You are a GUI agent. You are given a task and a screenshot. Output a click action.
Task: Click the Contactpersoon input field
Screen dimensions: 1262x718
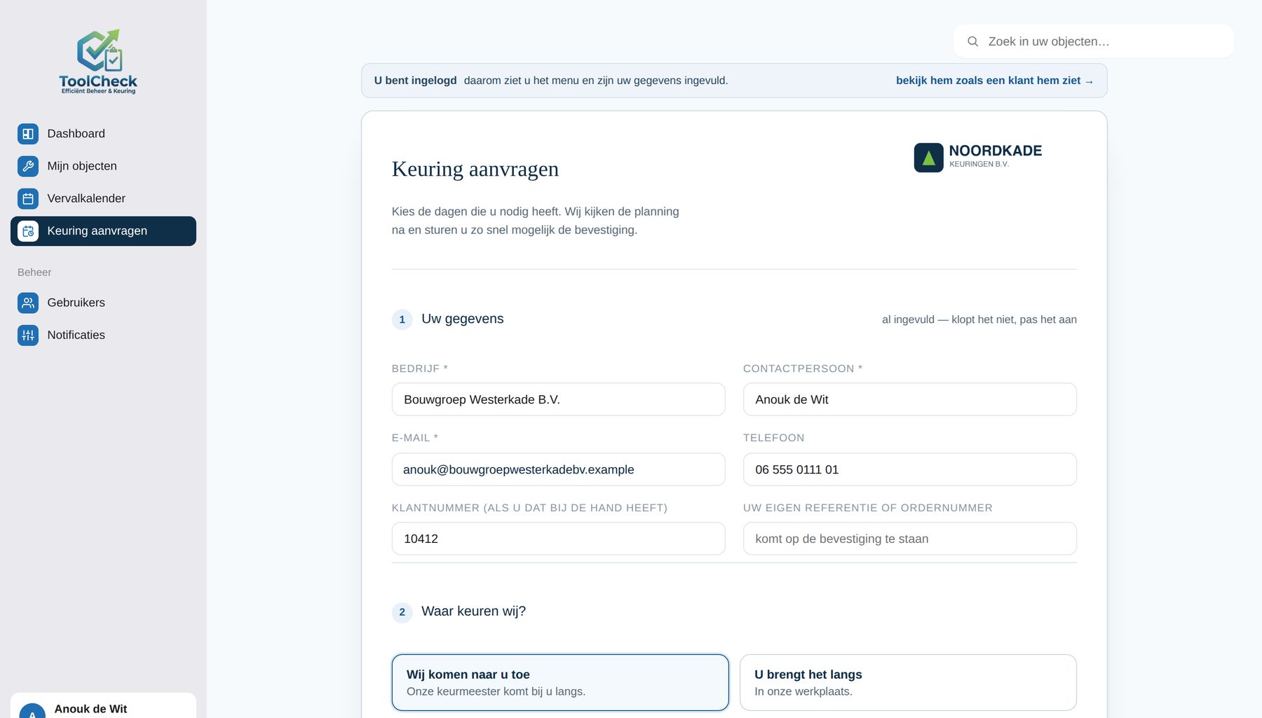coord(909,399)
